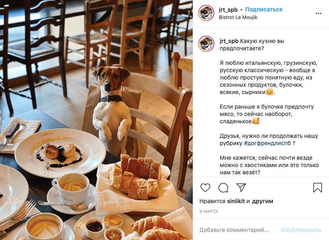View other likers via другим

click(x=262, y=201)
